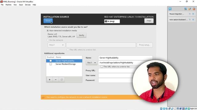Click the Done button
This screenshot has height=110, width=197.
click(48, 21)
